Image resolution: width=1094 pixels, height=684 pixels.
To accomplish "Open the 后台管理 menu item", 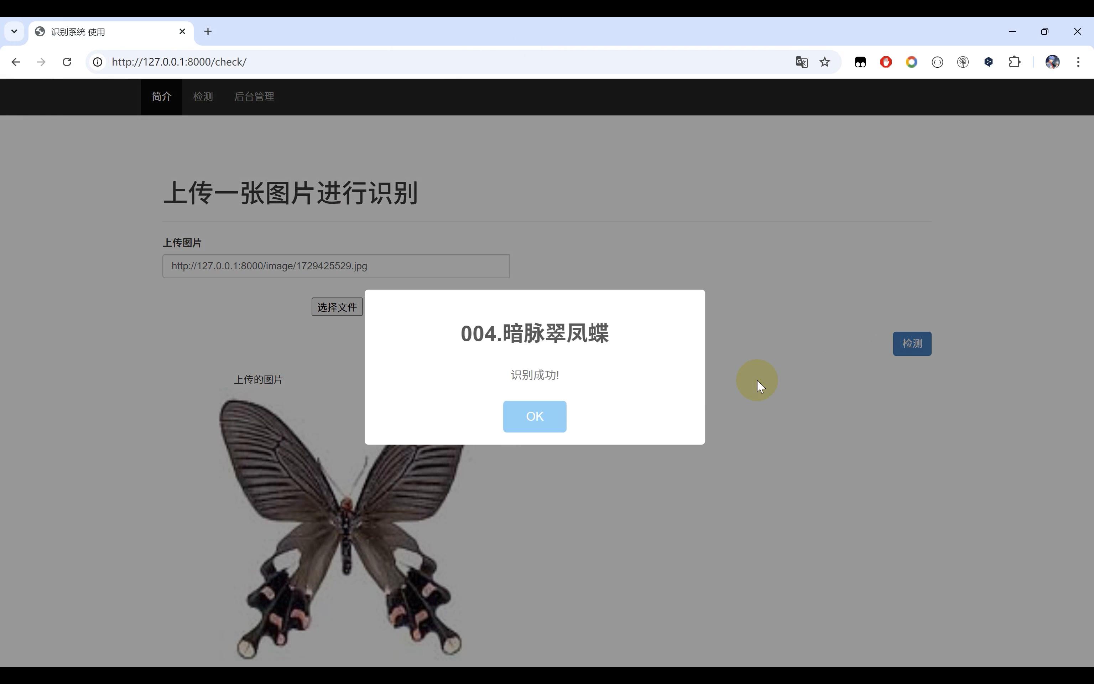I will pyautogui.click(x=254, y=96).
